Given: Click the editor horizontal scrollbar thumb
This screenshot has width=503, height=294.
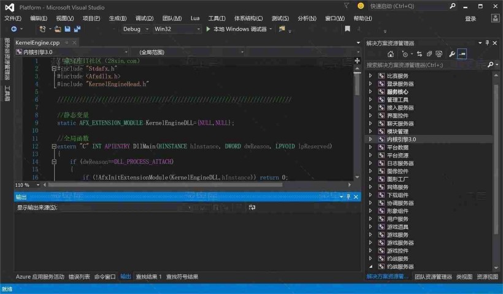Looking at the screenshot, I should [x=165, y=185].
